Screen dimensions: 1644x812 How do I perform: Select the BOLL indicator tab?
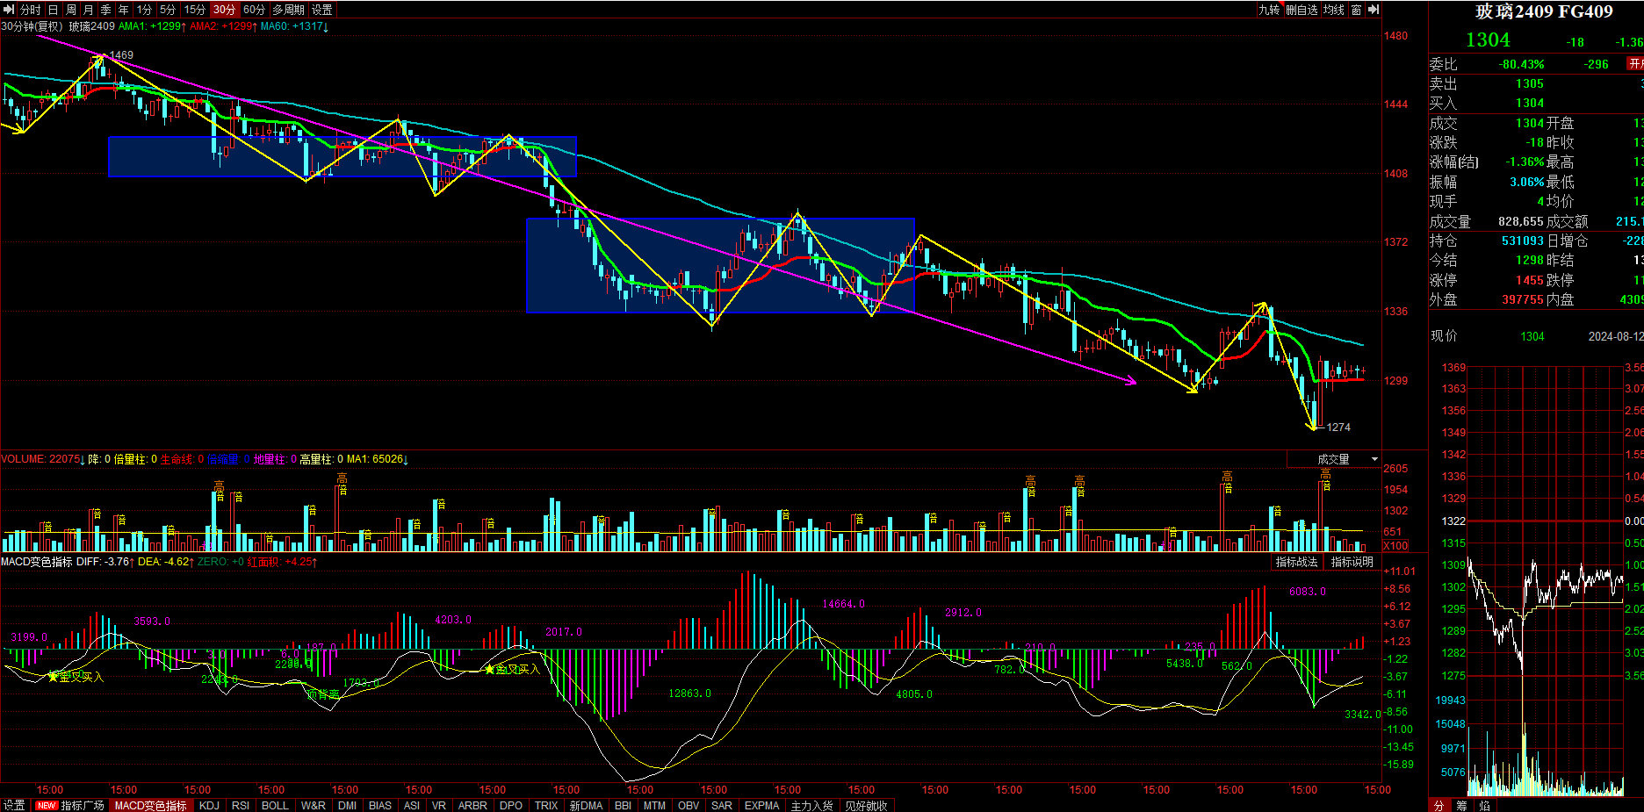coord(275,805)
